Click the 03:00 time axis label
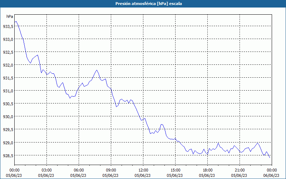Screen dimensions: 286x179 click(x=47, y=170)
